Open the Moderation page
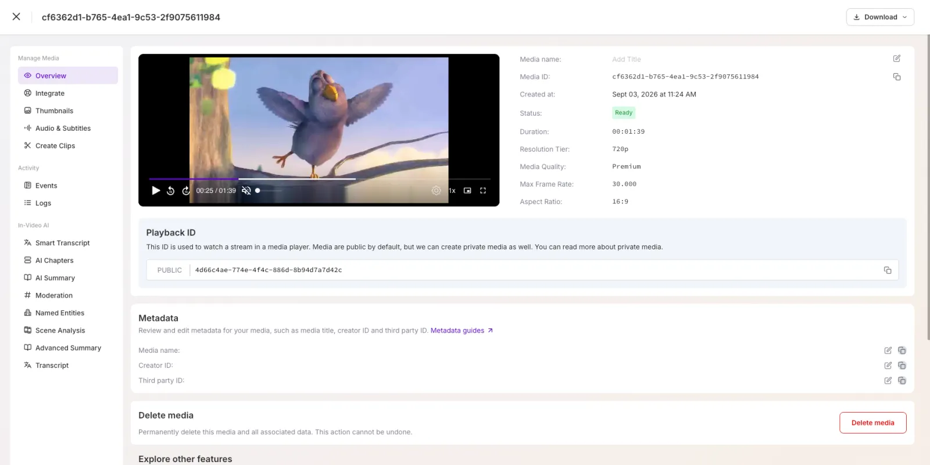The width and height of the screenshot is (930, 465). [x=68, y=295]
